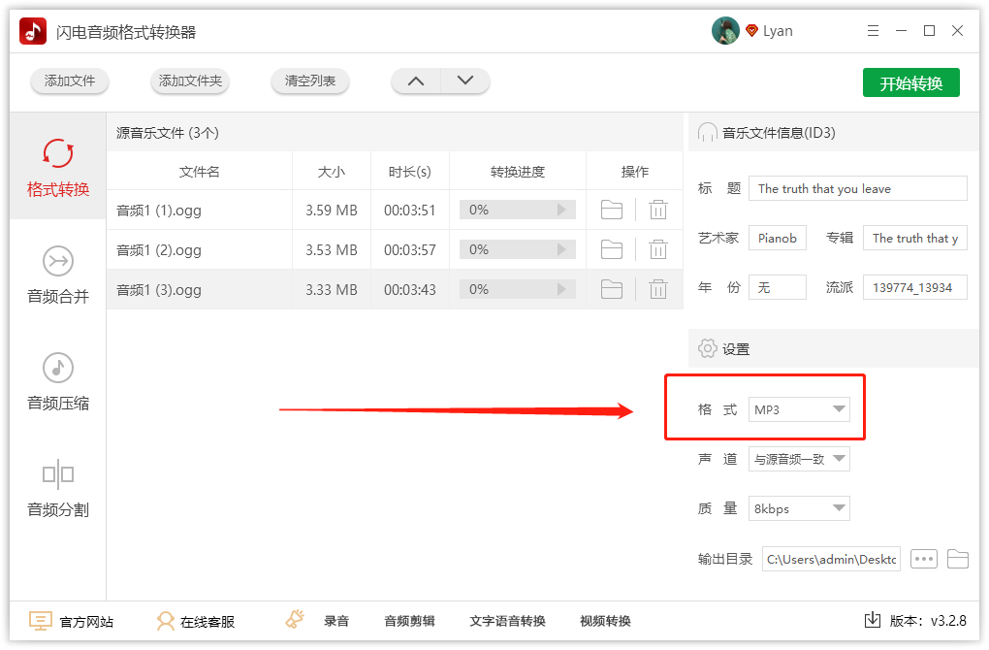Play the progress control for 音频1 (3).ogg
Image resolution: width=989 pixels, height=650 pixels.
pyautogui.click(x=561, y=289)
